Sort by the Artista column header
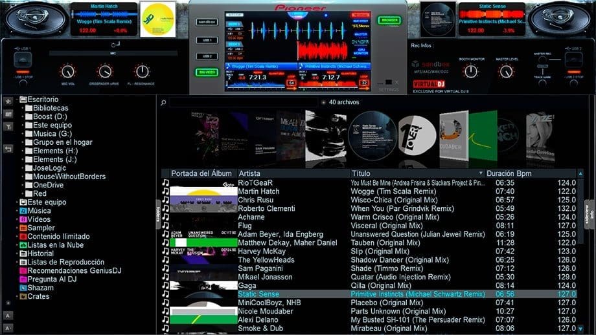 pyautogui.click(x=293, y=173)
